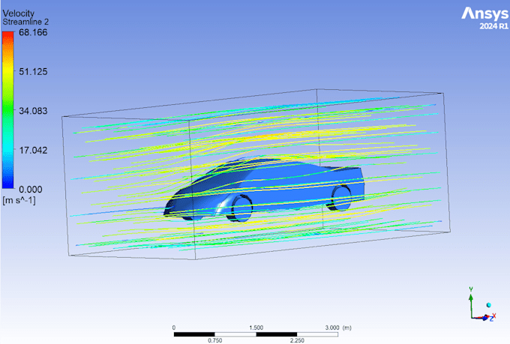510x344 pixels.
Task: Click the 3.000 (m) ruler label
Action: click(338, 328)
